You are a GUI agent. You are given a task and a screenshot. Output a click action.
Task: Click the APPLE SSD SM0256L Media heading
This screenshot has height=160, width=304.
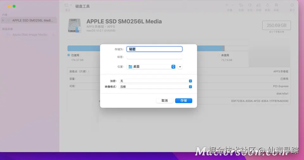124,21
